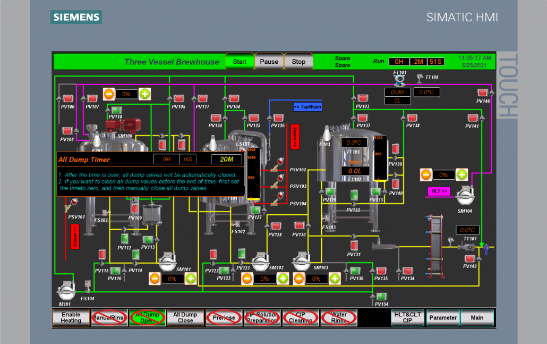This screenshot has width=547, height=344.
Task: Click the red SM106 agitator motor
Action: (123, 125)
